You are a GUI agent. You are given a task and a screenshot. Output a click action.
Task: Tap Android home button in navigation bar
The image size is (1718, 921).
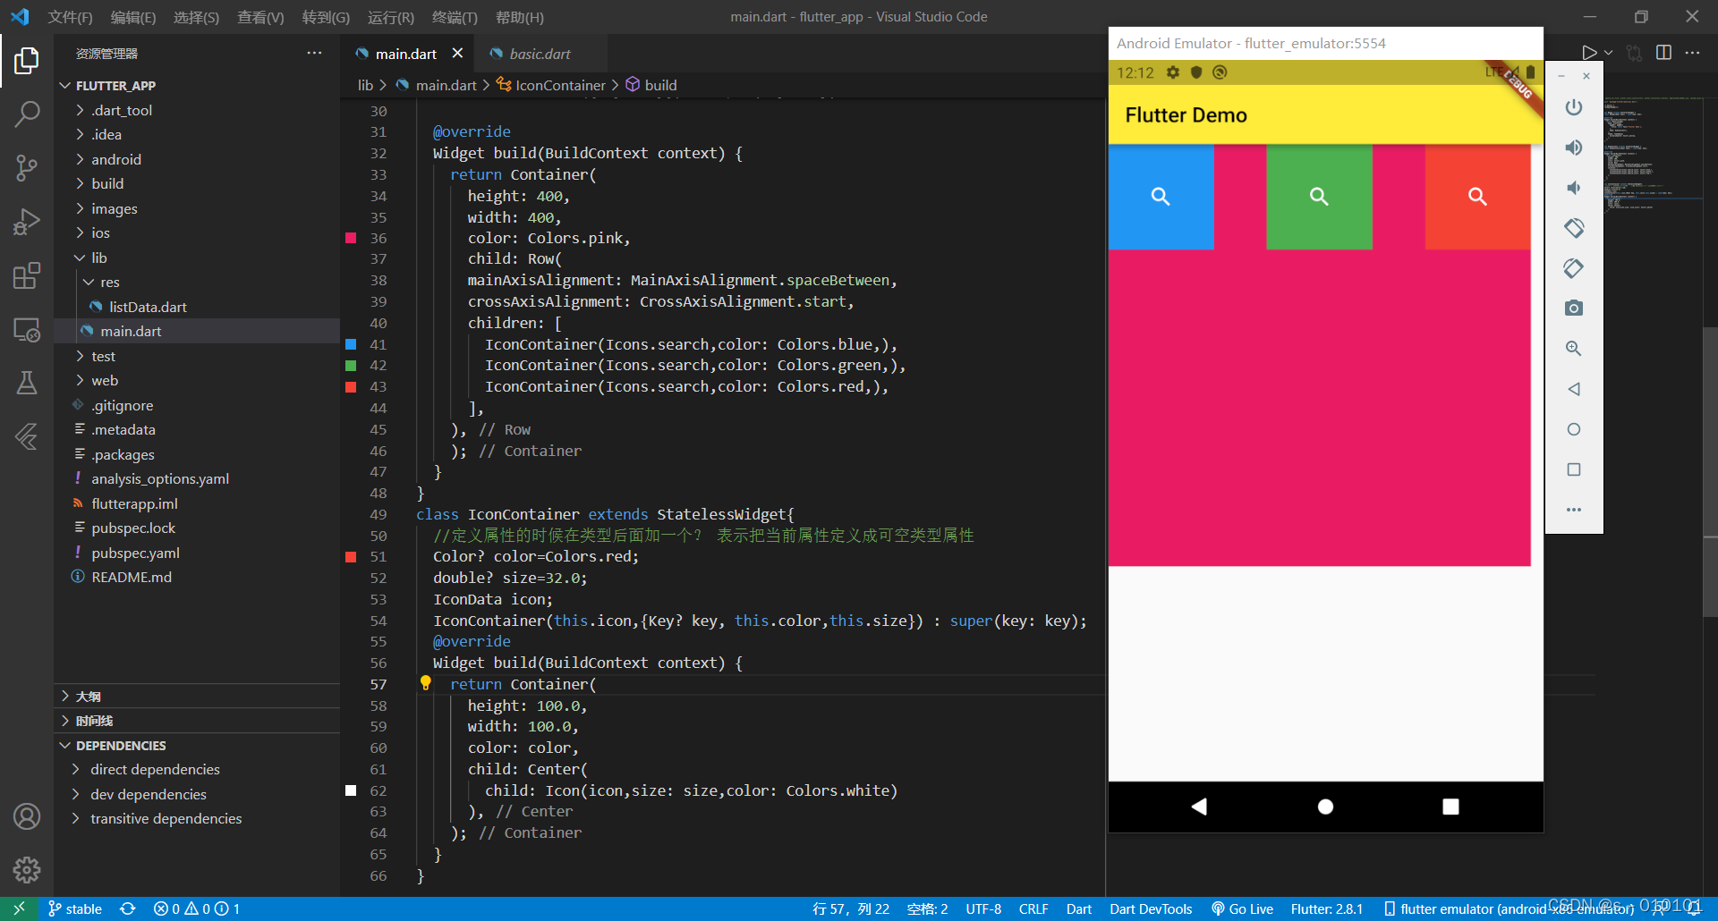pos(1326,807)
